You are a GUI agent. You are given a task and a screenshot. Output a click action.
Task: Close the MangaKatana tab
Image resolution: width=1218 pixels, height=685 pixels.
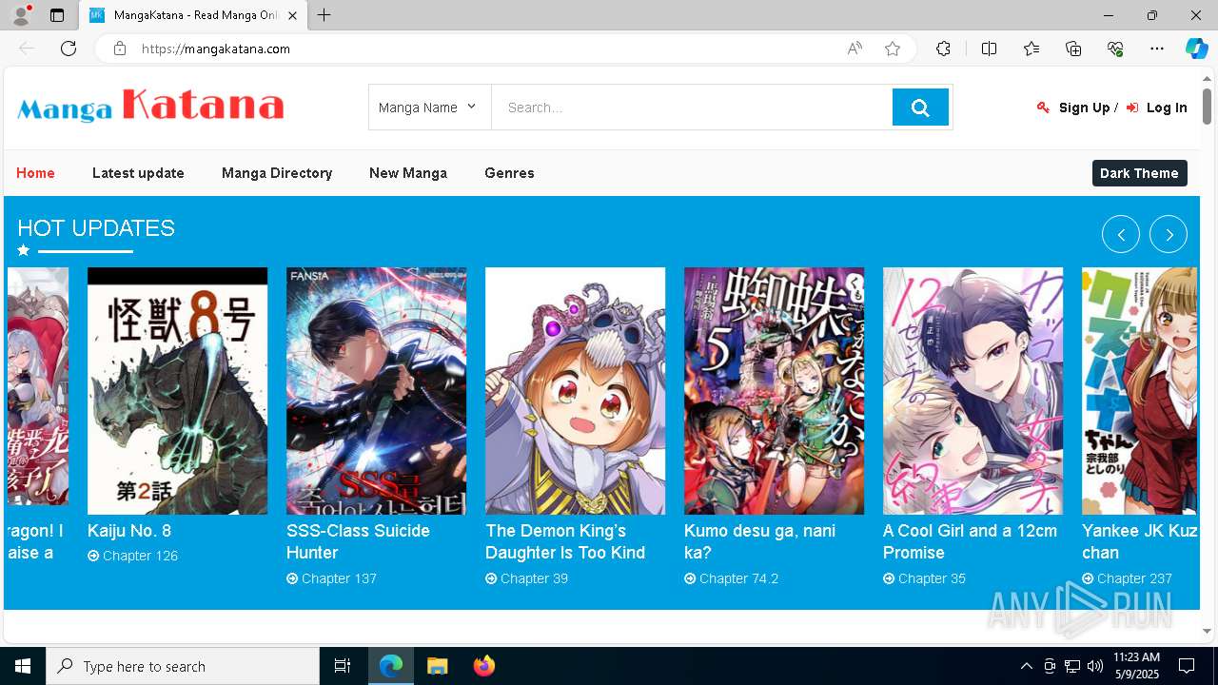[292, 15]
